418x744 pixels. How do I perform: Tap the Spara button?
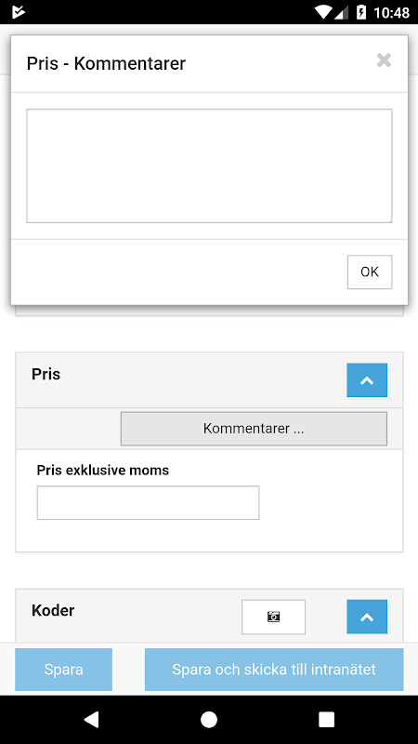pos(63,670)
